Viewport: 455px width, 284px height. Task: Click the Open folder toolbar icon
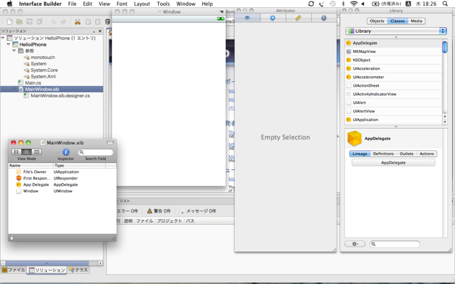(19, 22)
